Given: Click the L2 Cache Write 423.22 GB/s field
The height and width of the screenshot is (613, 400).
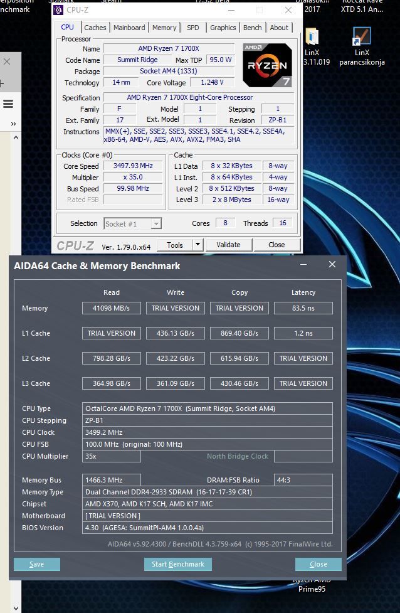Looking at the screenshot, I should 176,358.
